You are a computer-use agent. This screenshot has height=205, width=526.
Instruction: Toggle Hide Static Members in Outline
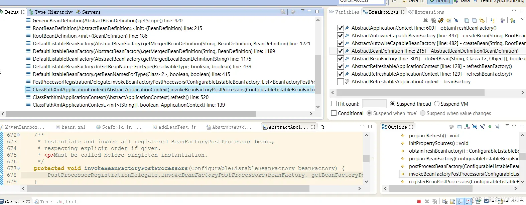pyautogui.click(x=482, y=127)
